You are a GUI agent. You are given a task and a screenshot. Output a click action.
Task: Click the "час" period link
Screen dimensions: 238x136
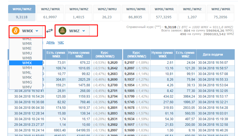(61, 42)
